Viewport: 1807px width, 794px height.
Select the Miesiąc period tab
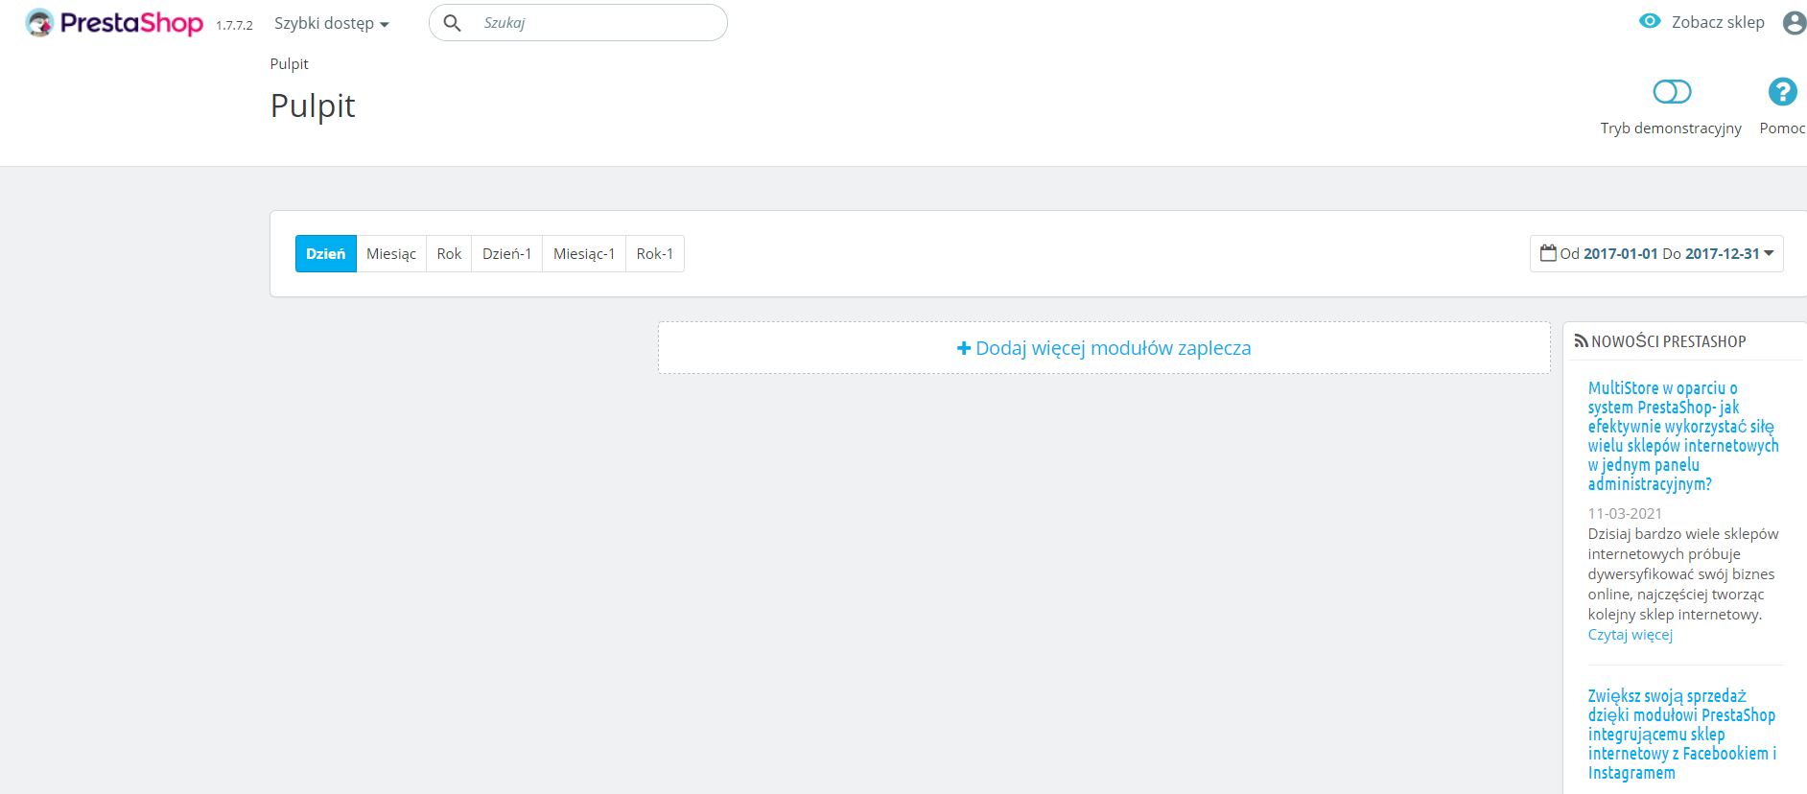pyautogui.click(x=391, y=253)
